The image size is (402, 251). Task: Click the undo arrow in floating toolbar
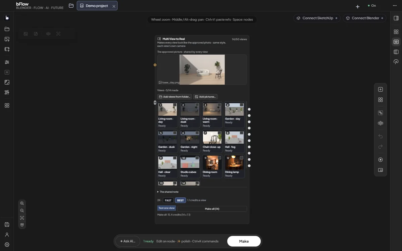[x=380, y=136]
